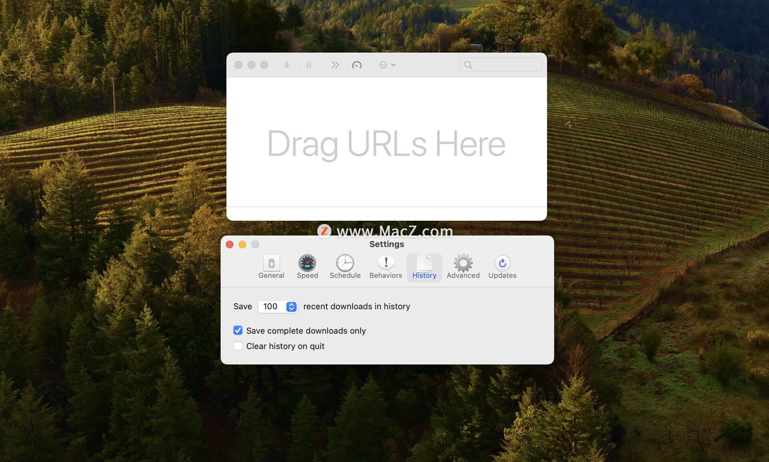Open the Speed settings tab
Screen dimensions: 769x462
point(308,267)
